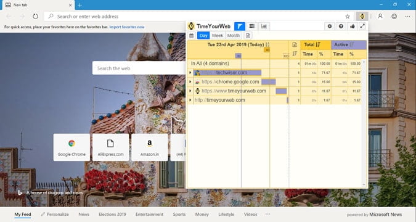Show more feed categories ellipsis
The height and width of the screenshot is (222, 416).
[x=267, y=214]
